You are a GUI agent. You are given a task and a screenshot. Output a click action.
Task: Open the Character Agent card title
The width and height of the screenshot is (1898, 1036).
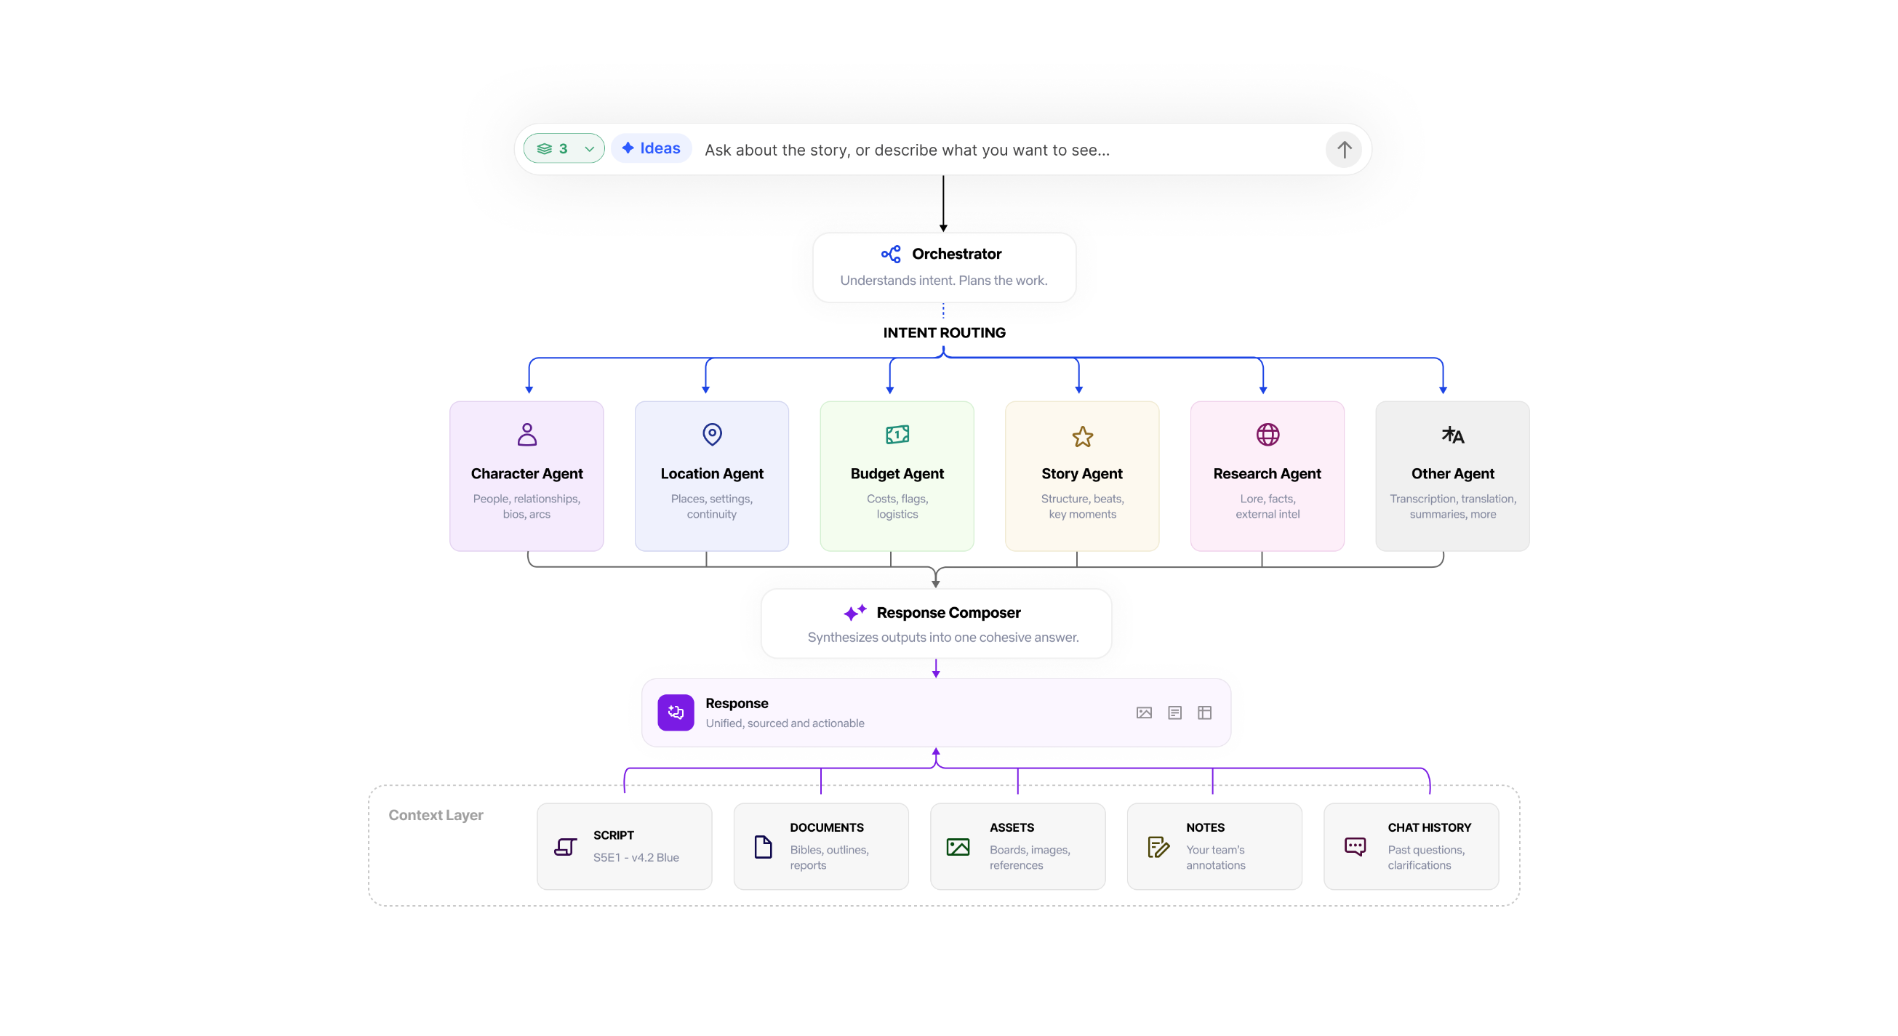(526, 474)
